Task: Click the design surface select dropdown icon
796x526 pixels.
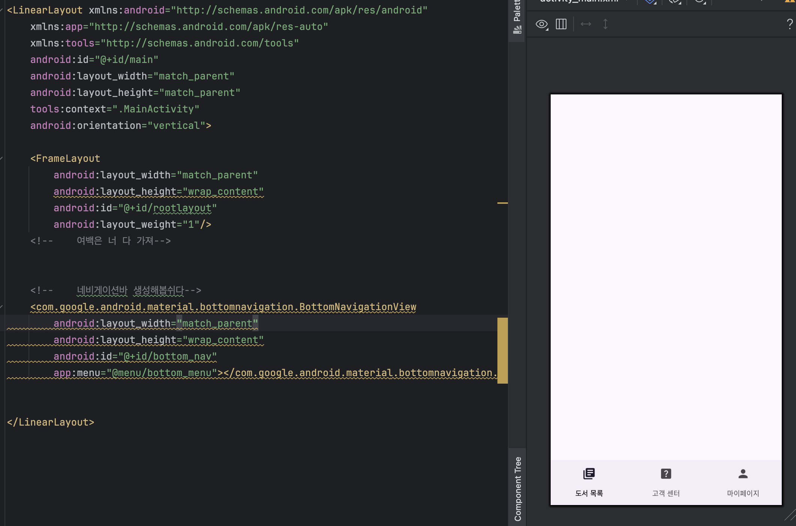Action: [x=650, y=1]
